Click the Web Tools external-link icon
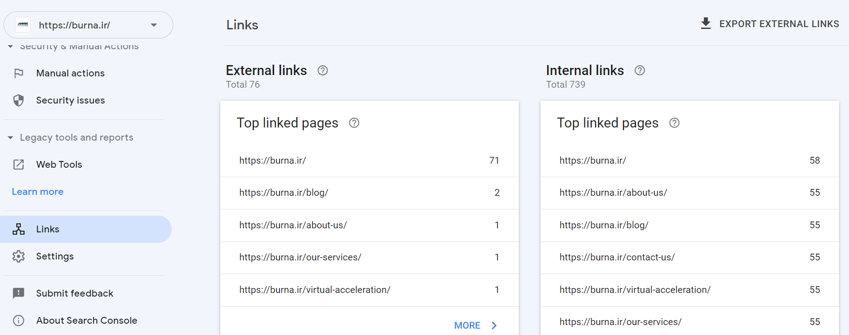The height and width of the screenshot is (335, 849). (x=19, y=165)
